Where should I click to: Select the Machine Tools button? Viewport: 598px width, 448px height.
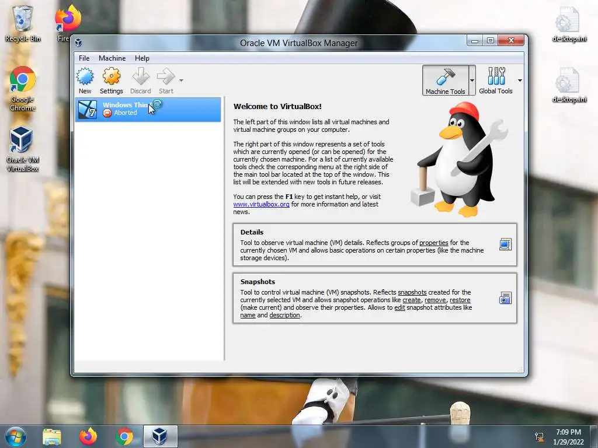[445, 80]
